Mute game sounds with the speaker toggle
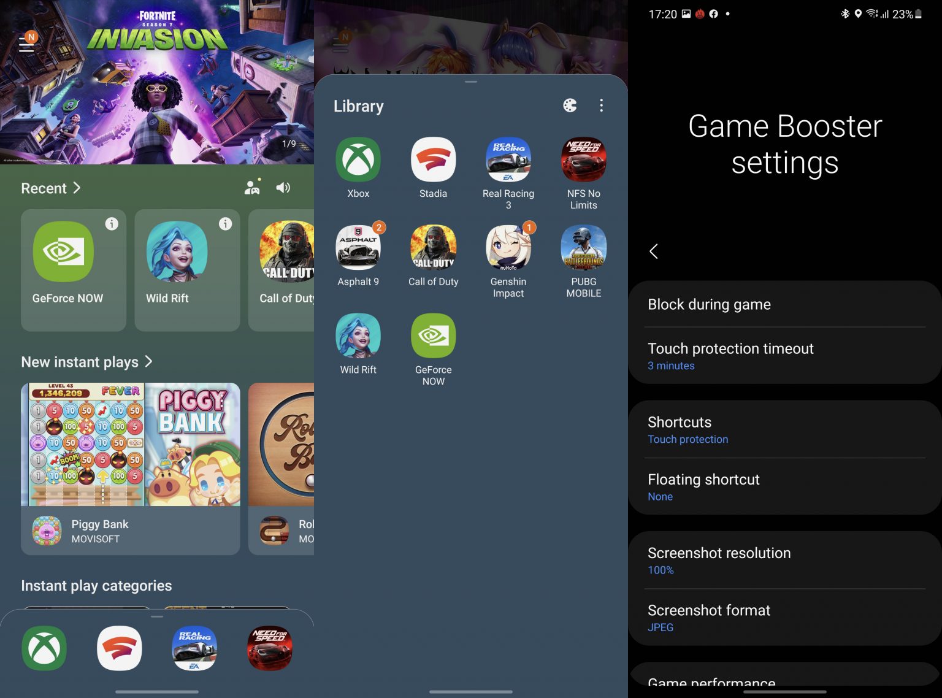This screenshot has height=698, width=942. click(x=283, y=188)
